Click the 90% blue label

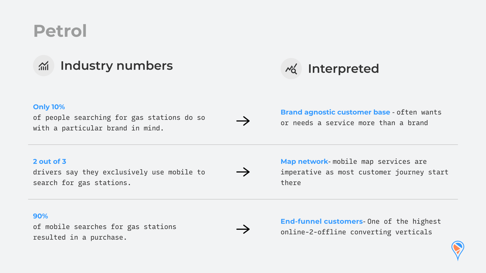tap(40, 216)
